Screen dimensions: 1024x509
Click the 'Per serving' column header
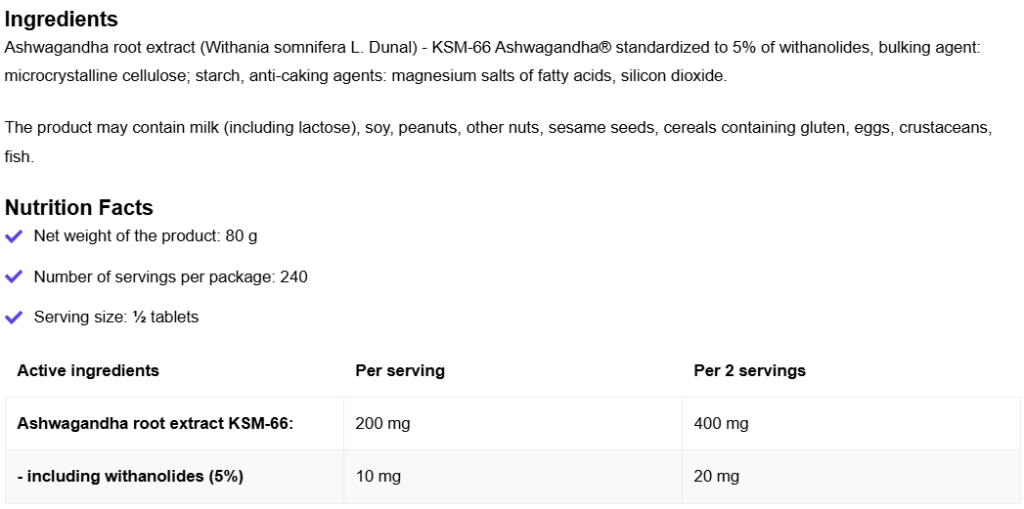(400, 370)
